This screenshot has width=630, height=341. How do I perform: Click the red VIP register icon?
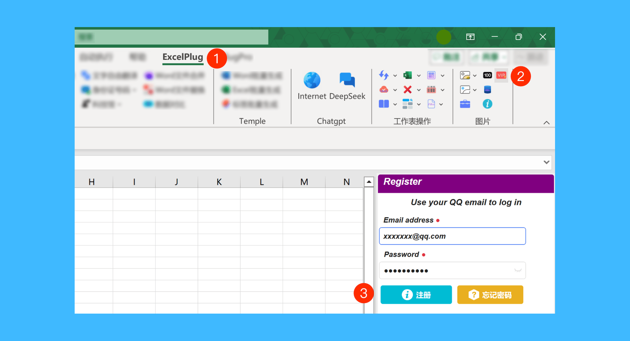coord(501,75)
